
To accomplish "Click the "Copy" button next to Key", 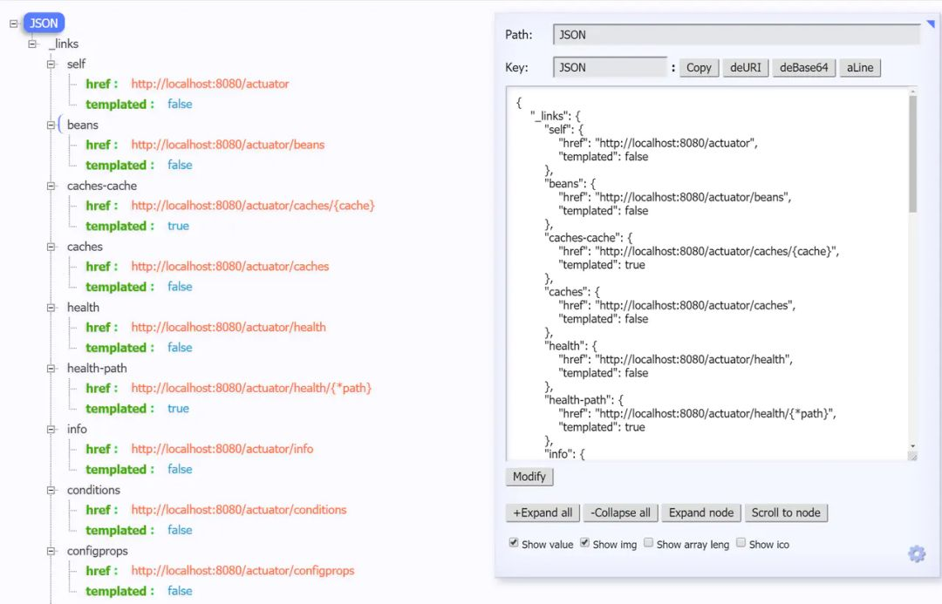I will point(699,67).
